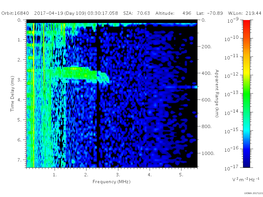Image resolution: width=263 pixels, height=197 pixels.
Task: Click the Lat value -70.89
Action: [x=215, y=13]
